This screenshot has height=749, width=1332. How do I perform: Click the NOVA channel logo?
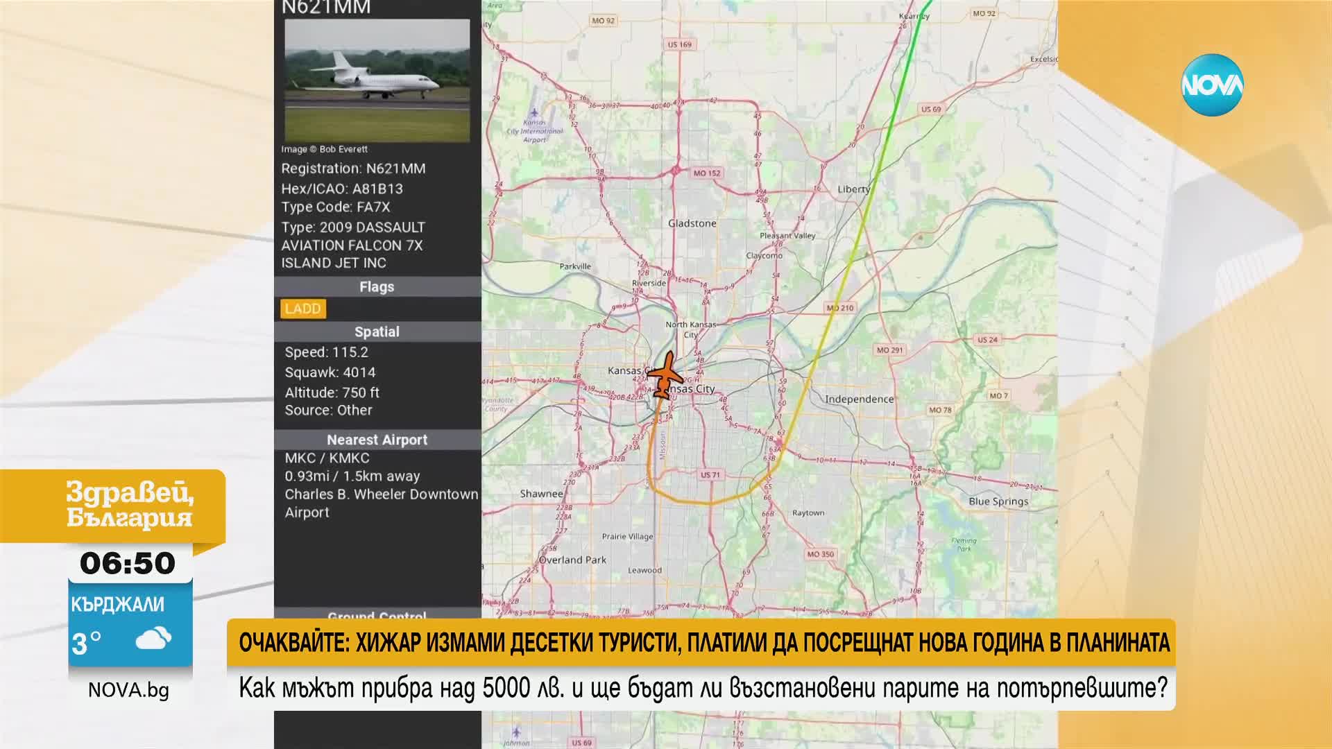(x=1212, y=85)
